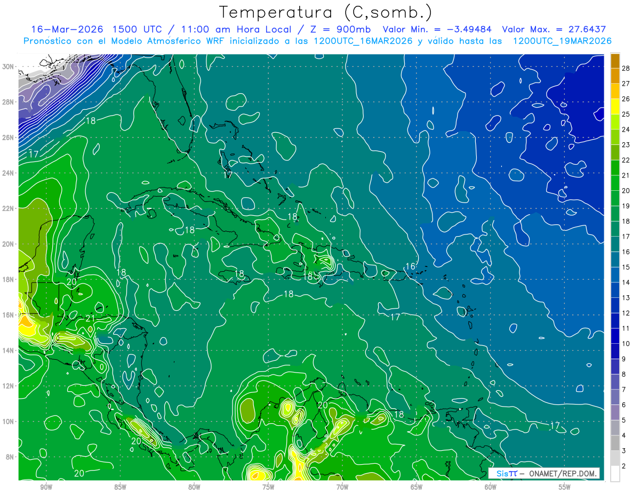Click the 20N latitude axis label

(x=9, y=244)
